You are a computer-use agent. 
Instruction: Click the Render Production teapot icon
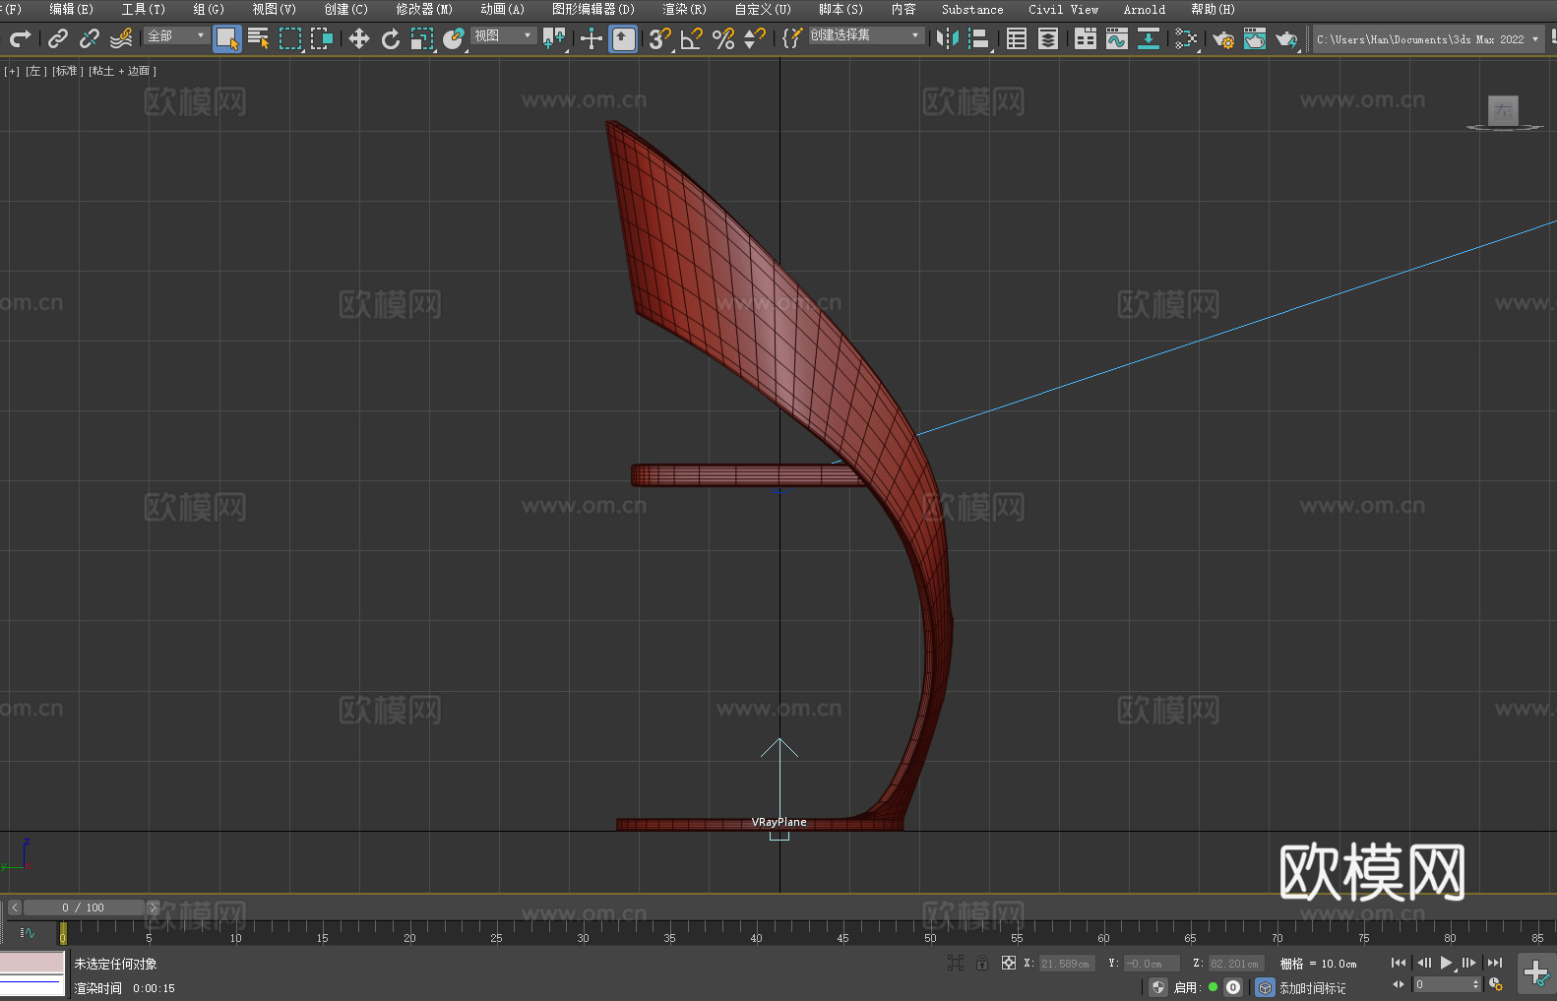[1286, 38]
